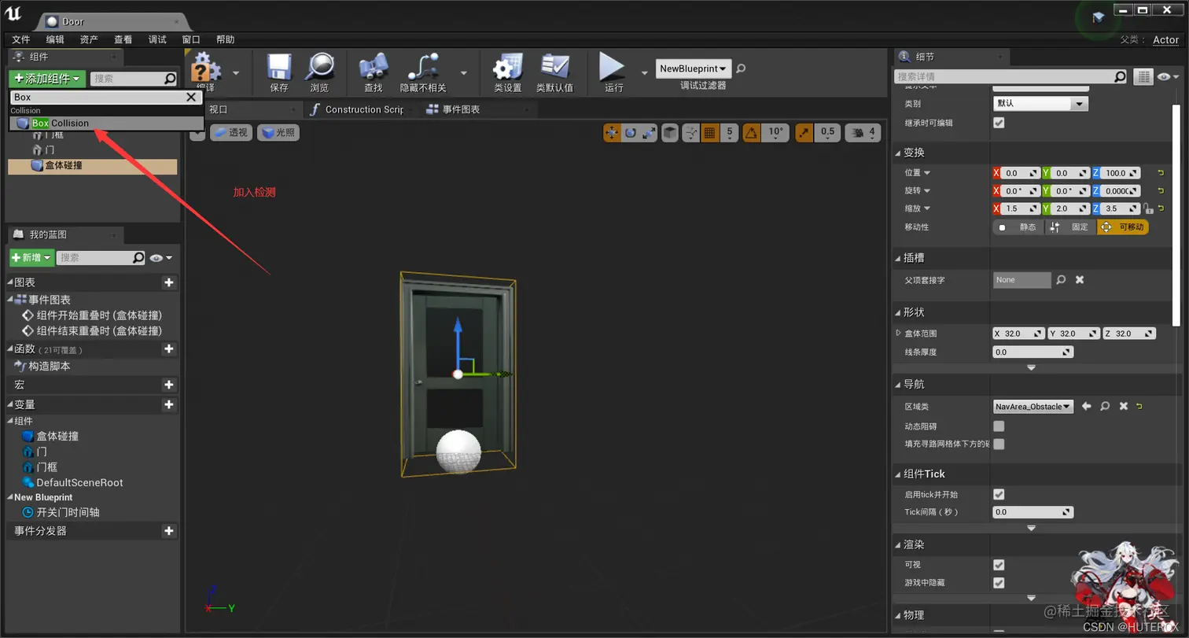Collapse the 组件Tick section

coord(898,474)
